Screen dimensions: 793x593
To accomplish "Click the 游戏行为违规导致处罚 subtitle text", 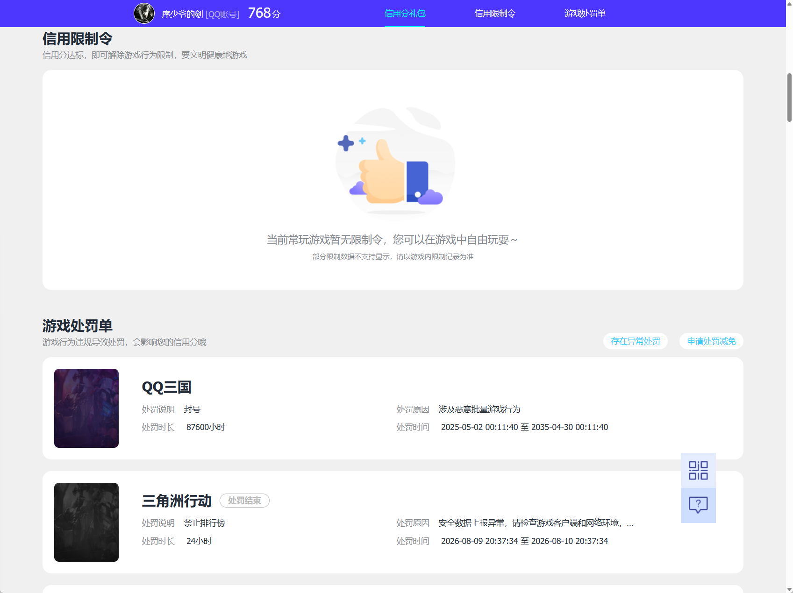I will (124, 342).
